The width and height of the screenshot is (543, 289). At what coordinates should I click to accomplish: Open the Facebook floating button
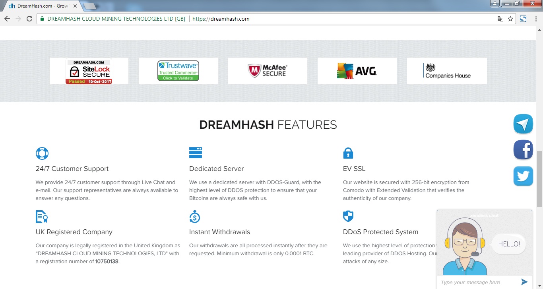pos(523,150)
